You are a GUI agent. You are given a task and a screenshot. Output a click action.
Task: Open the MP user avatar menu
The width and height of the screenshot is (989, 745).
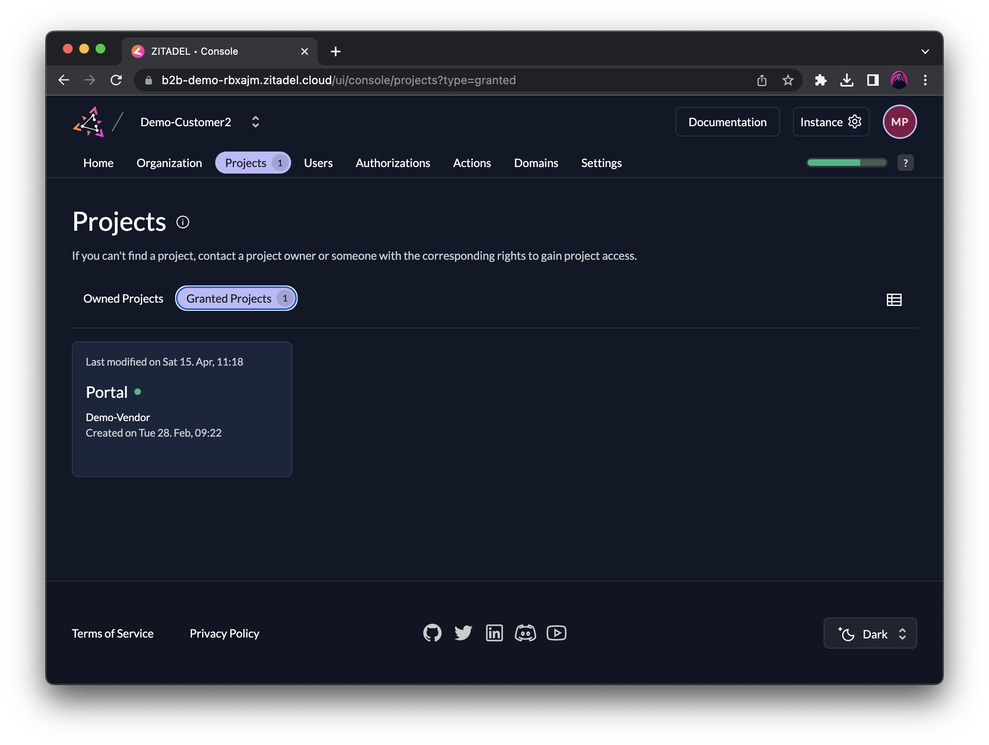(x=899, y=122)
